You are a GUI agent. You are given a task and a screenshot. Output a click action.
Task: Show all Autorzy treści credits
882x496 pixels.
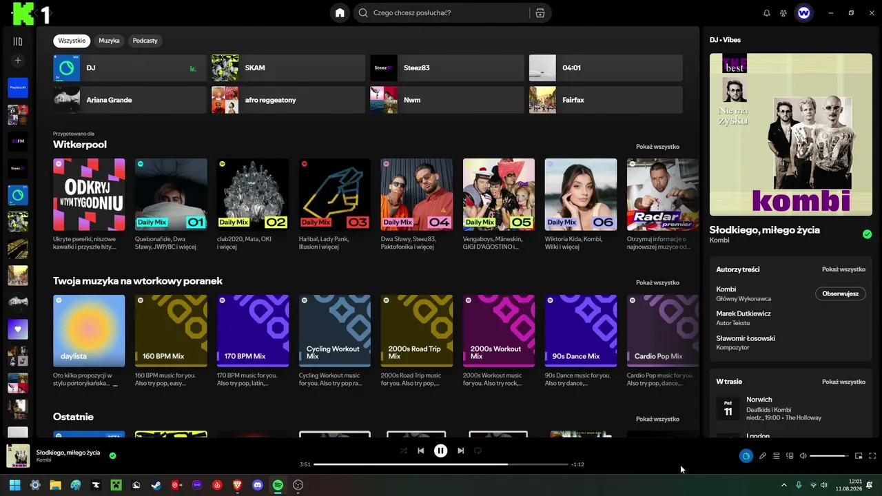843,269
